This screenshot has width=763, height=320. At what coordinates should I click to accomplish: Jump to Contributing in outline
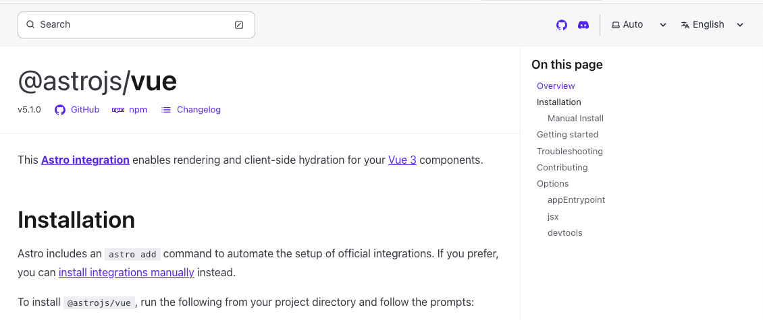[562, 168]
